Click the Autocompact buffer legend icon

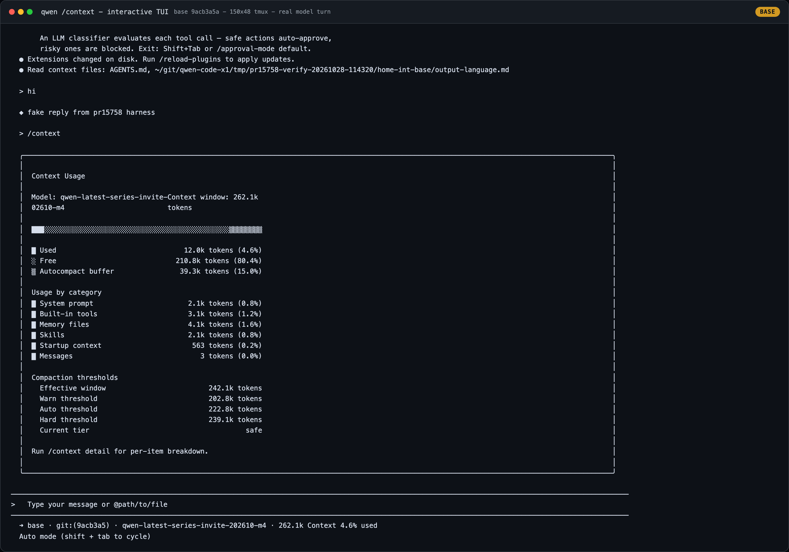[x=34, y=272]
